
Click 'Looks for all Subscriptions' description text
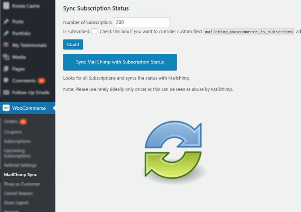127,78
